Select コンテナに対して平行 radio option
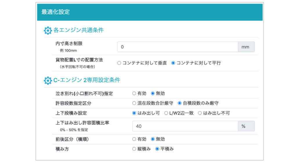This screenshot has height=166, width=297. click(x=173, y=63)
